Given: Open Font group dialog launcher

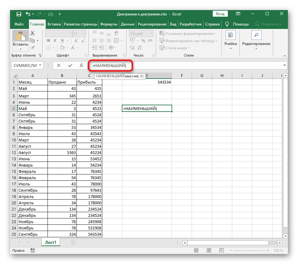Looking at the screenshot, I should pyautogui.click(x=86, y=55).
